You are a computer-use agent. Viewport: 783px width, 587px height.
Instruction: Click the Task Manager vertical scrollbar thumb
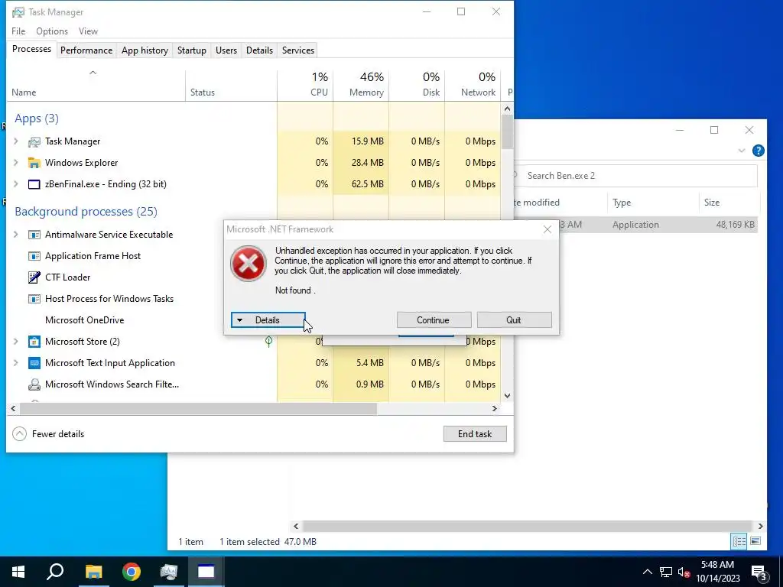508,131
